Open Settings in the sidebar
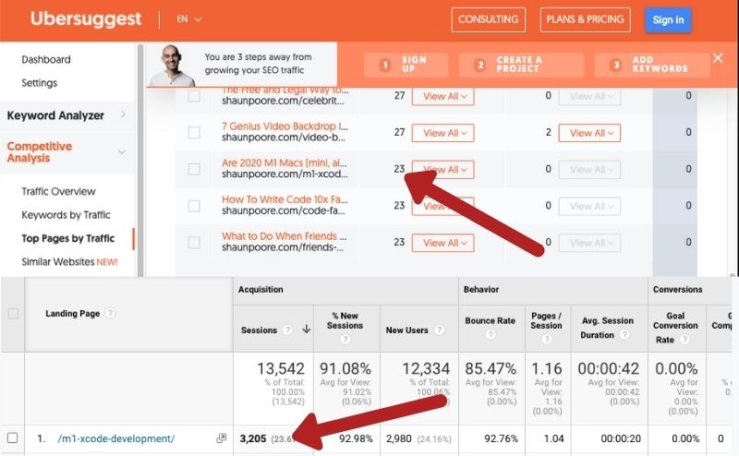 (39, 83)
